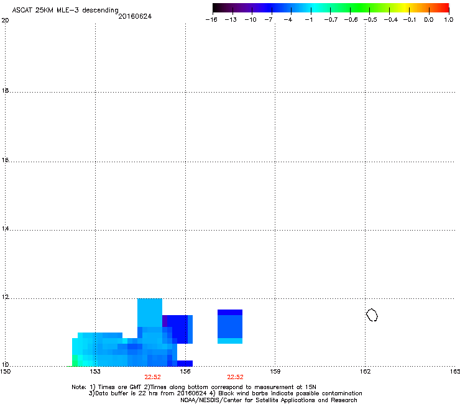This screenshot has height=404, width=460.
Task: Click the NOAA/NESDIS credit line
Action: 269,400
